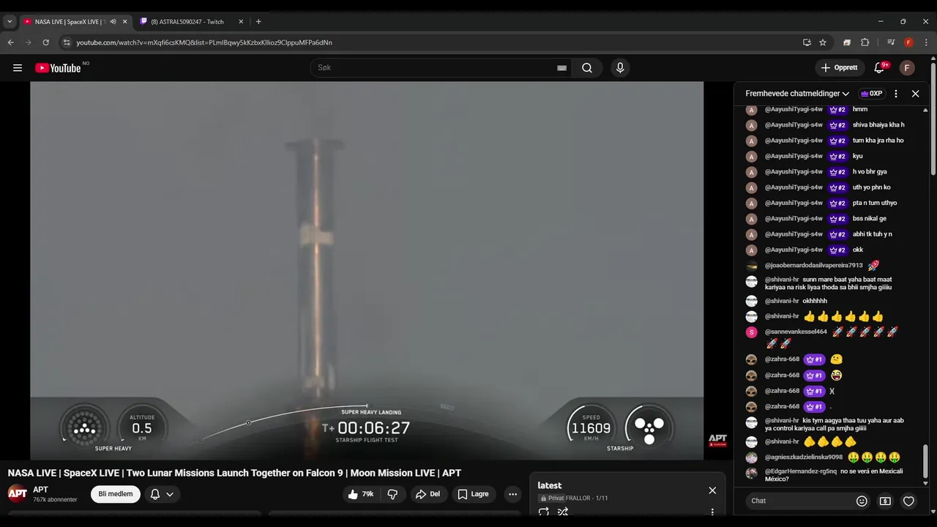
Task: Click username @joaobernardodasilvapereira7913 in chat
Action: pyautogui.click(x=814, y=266)
